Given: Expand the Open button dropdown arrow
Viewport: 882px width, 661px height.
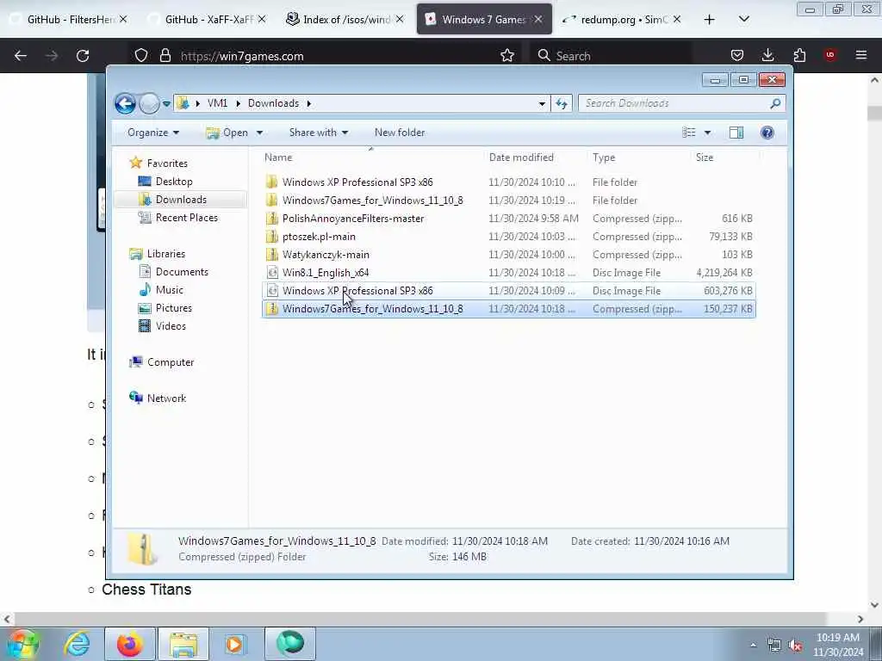Looking at the screenshot, I should coord(259,133).
